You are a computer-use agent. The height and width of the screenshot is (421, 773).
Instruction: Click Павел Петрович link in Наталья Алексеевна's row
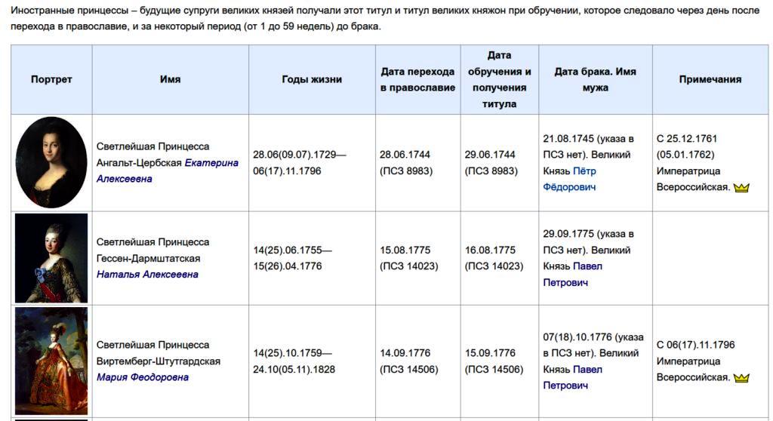tap(571, 275)
